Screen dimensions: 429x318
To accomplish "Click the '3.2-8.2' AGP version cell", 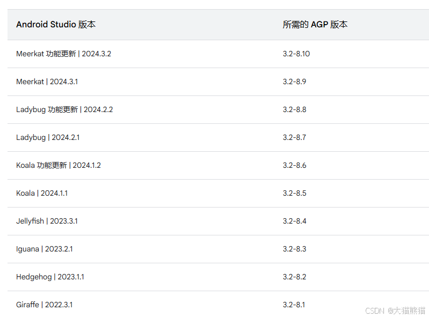I will click(294, 277).
